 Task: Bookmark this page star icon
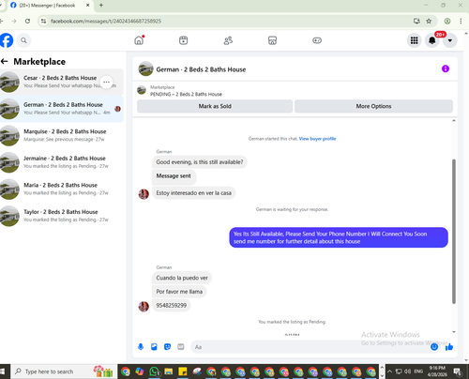click(429, 21)
